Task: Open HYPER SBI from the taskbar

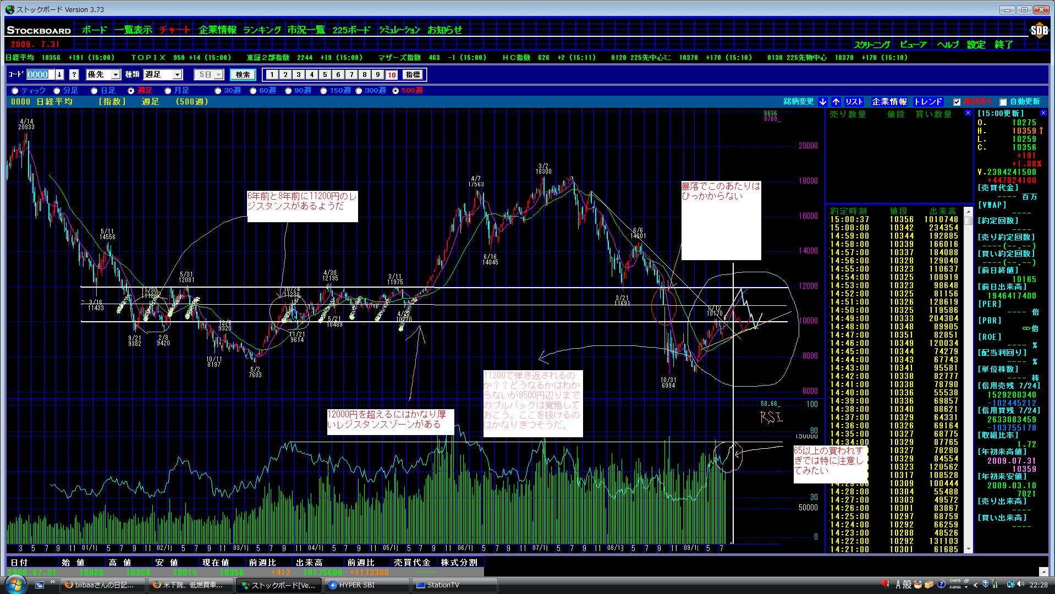Action: 367,585
